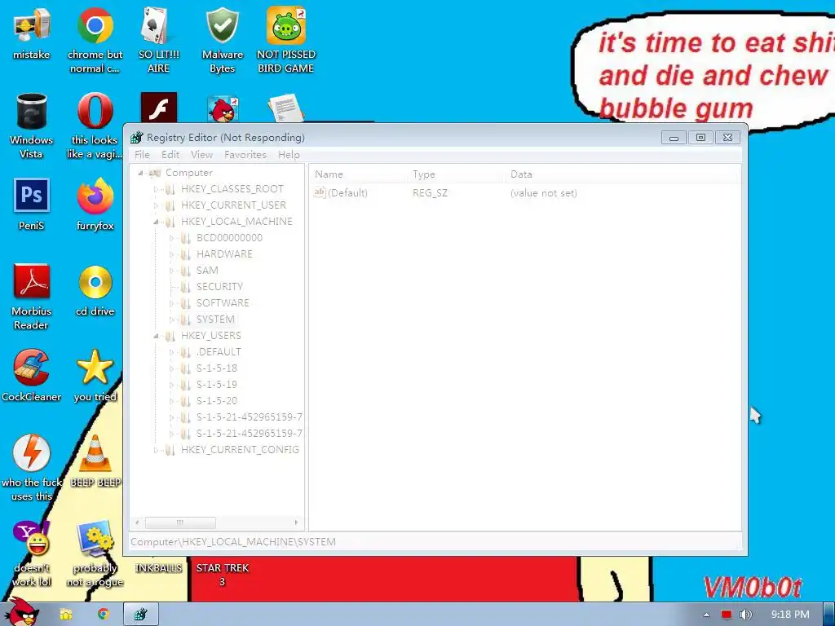Click the Data column header
835x626 pixels.
pos(622,174)
